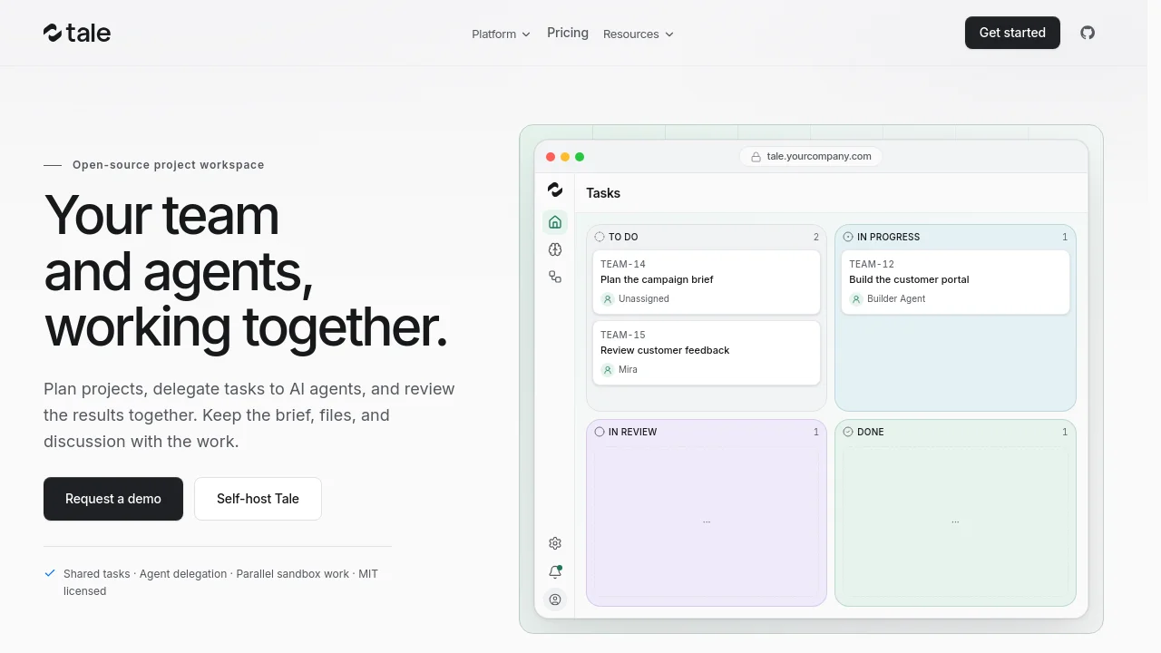Viewport: 1161px width, 653px height.
Task: Expand the Resources dropdown menu
Action: (639, 34)
